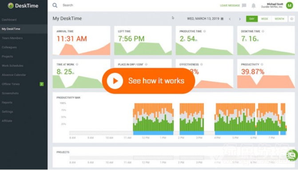Click the Effectiveness info icon

[x=202, y=64]
